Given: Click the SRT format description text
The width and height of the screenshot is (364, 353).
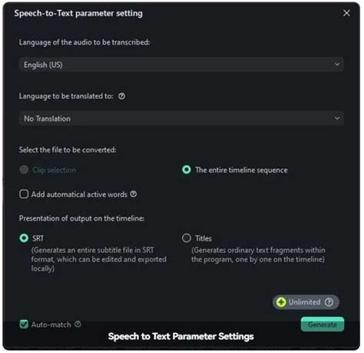Looking at the screenshot, I should (x=99, y=259).
